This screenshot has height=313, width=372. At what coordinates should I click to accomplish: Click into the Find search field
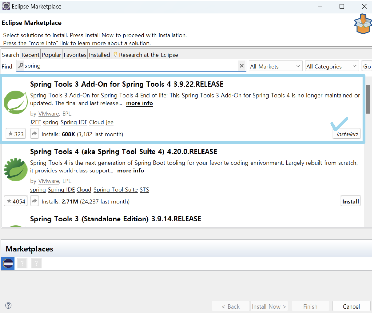point(131,66)
